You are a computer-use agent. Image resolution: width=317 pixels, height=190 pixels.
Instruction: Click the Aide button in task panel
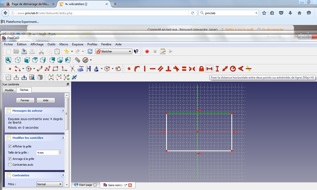(x=46, y=100)
